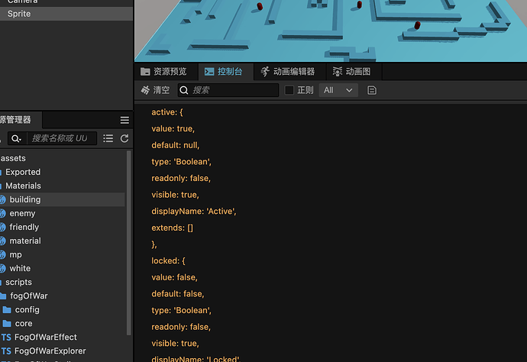Clear the console with 清空 button
This screenshot has height=362, width=527.
coord(155,90)
